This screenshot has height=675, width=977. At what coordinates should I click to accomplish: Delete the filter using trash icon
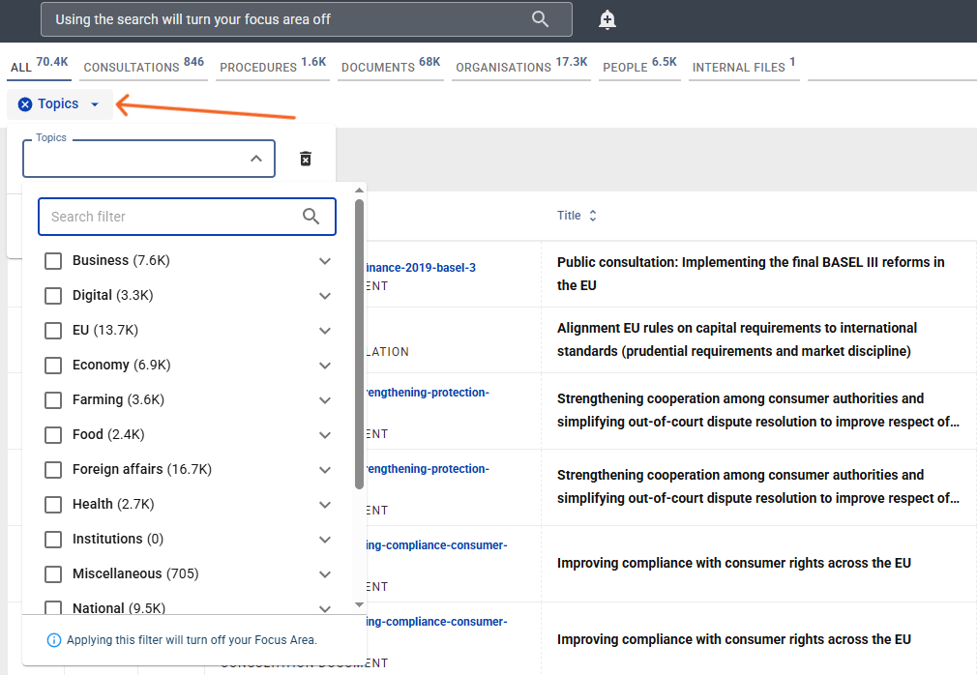(x=306, y=159)
